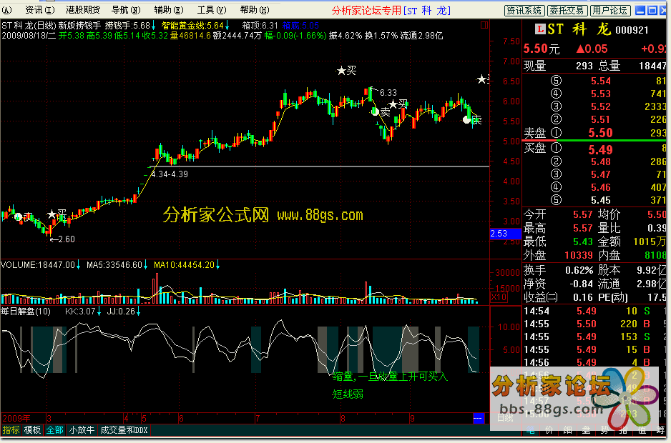Screen dimensions: 671x443
Task: Click the 卖盘① price 5.50
Action: (x=600, y=133)
